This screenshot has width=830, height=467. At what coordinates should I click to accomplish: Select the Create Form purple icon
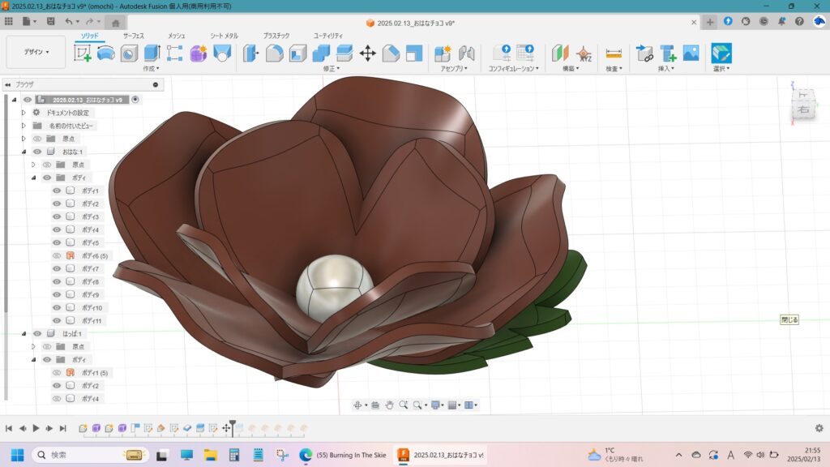(x=198, y=54)
